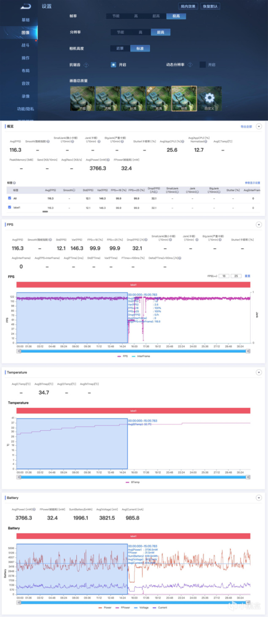This screenshot has width=268, height=617.
Task: Click the 恢复默认 button
Action: click(210, 6)
